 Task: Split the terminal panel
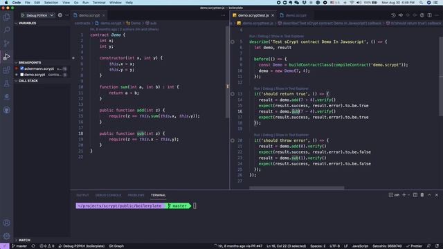415,195
